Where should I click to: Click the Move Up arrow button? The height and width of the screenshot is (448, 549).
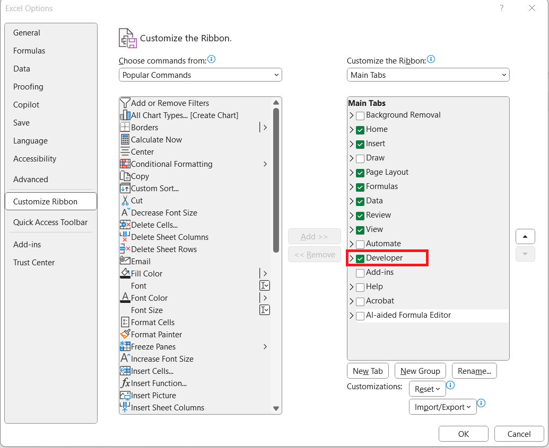pos(525,237)
